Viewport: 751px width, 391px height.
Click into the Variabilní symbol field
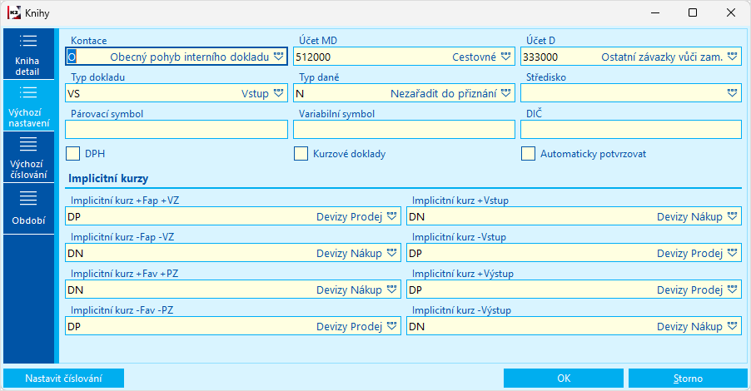click(x=404, y=130)
